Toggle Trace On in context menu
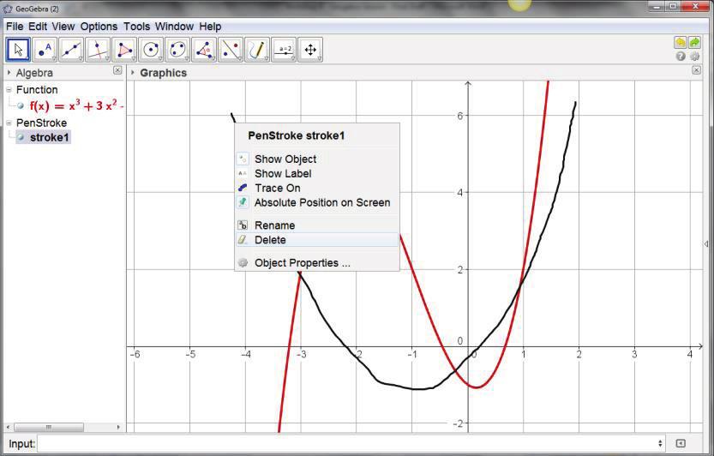The image size is (714, 456). [x=317, y=188]
